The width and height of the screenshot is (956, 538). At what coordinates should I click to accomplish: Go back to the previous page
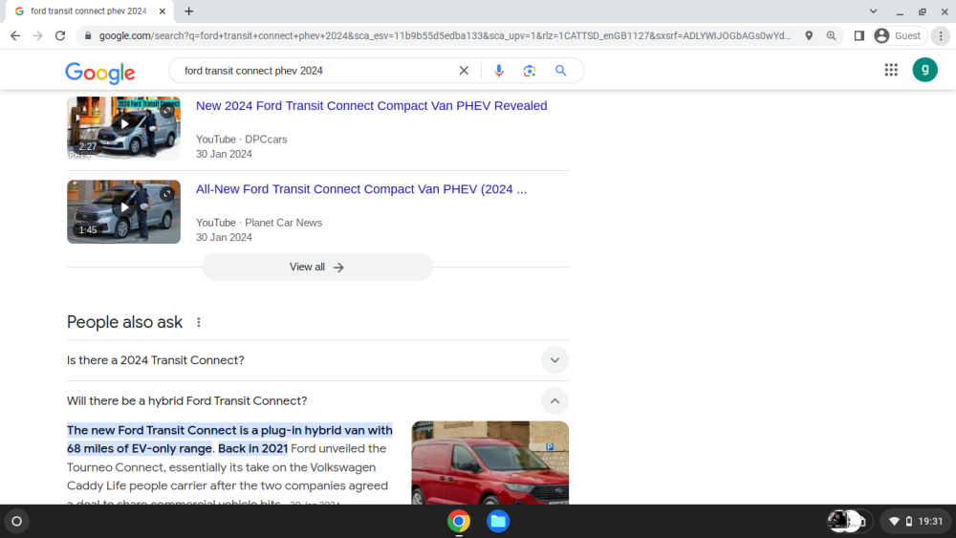(x=15, y=36)
